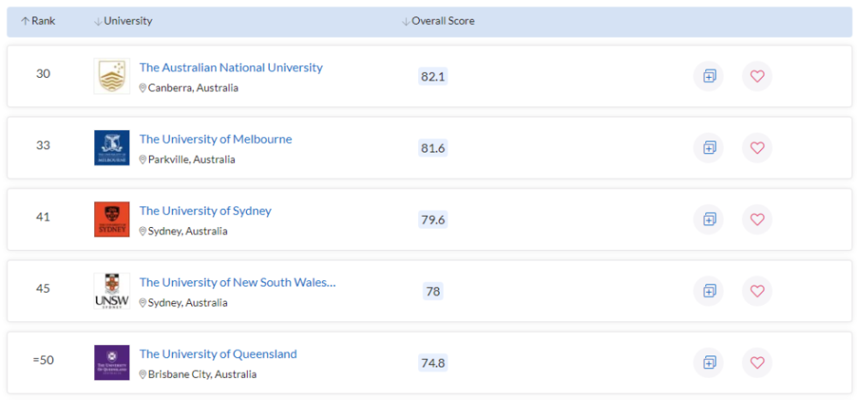Click the Australian National University logo

pos(112,76)
